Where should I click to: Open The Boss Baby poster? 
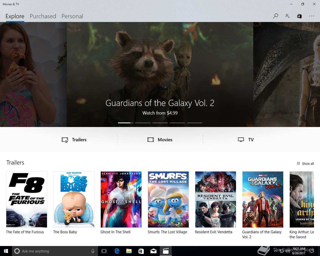click(74, 199)
